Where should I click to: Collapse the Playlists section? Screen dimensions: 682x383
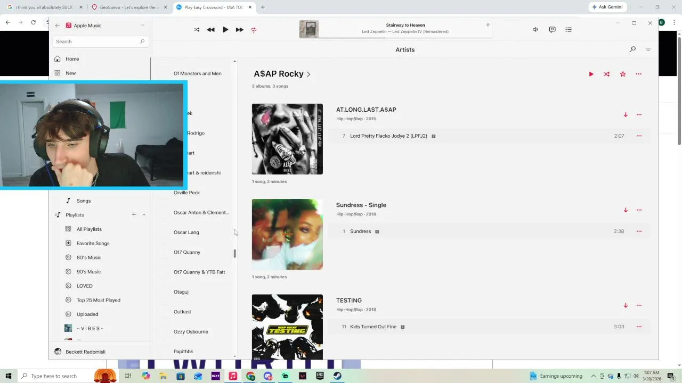coord(144,215)
